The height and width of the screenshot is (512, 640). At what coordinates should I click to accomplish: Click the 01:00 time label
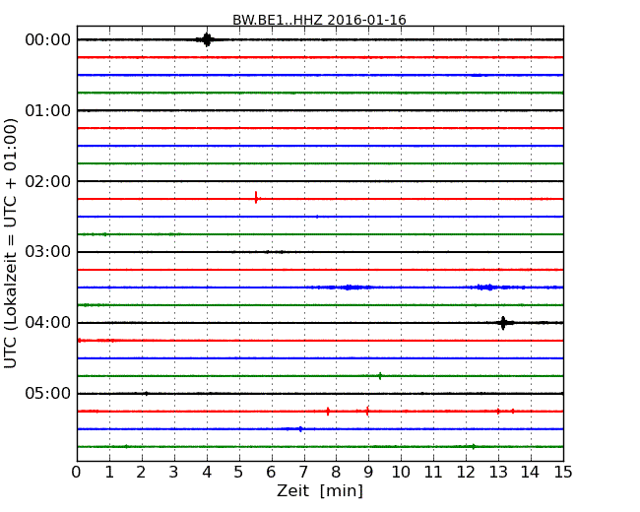click(x=48, y=110)
